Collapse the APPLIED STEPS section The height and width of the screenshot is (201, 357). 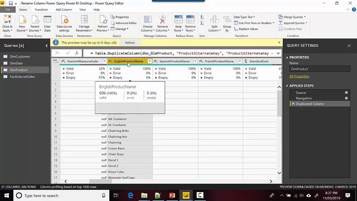coord(287,85)
